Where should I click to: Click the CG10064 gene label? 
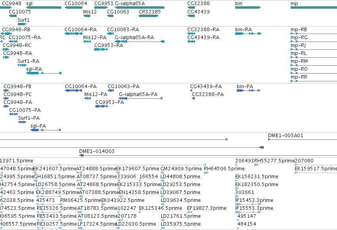(x=76, y=4)
